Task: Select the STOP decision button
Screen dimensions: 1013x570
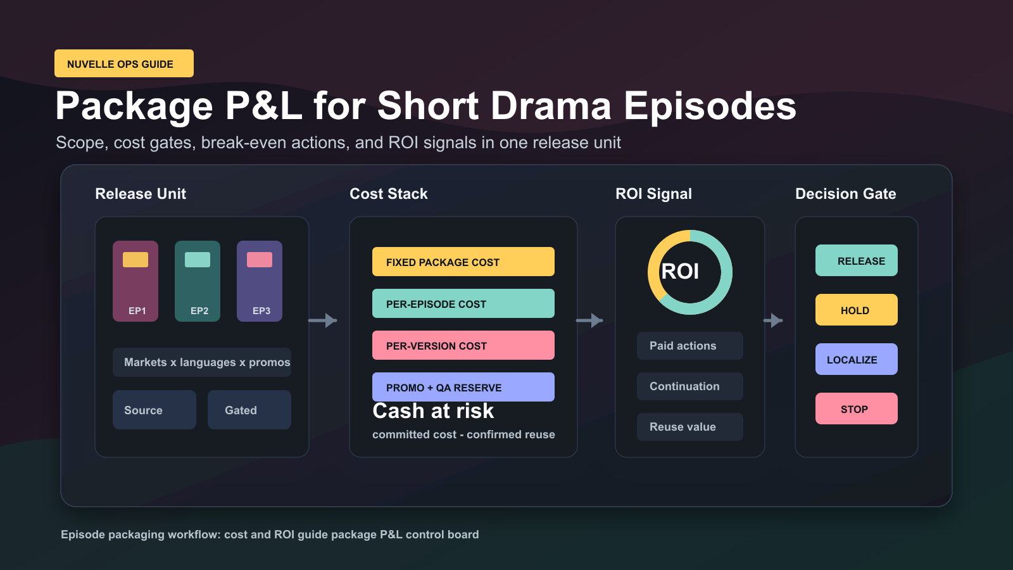Action: [x=857, y=408]
